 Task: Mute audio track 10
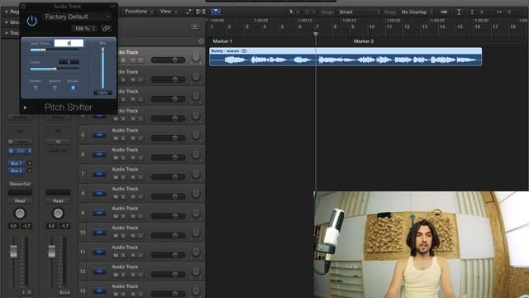click(x=116, y=236)
